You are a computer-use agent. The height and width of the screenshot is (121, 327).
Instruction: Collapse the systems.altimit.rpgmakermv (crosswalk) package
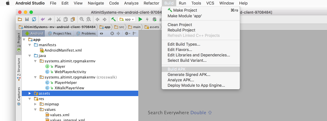[x=35, y=77]
